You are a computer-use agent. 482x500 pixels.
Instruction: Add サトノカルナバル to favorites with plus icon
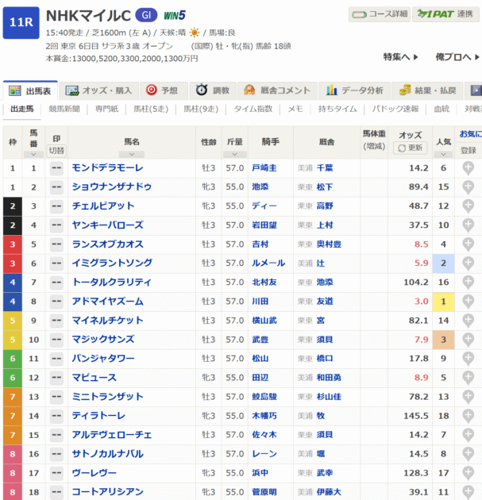(x=468, y=454)
